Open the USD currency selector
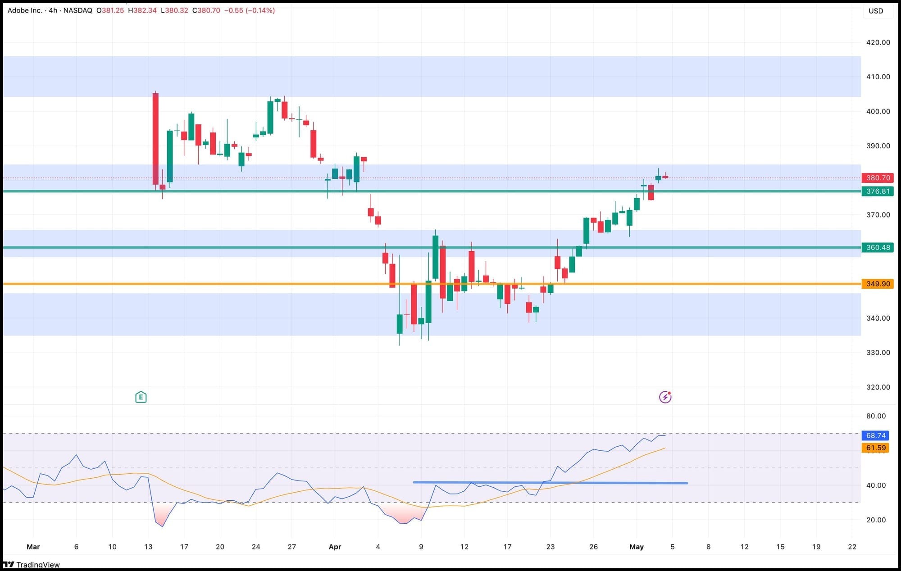Screen dimensions: 901x571 coord(875,11)
